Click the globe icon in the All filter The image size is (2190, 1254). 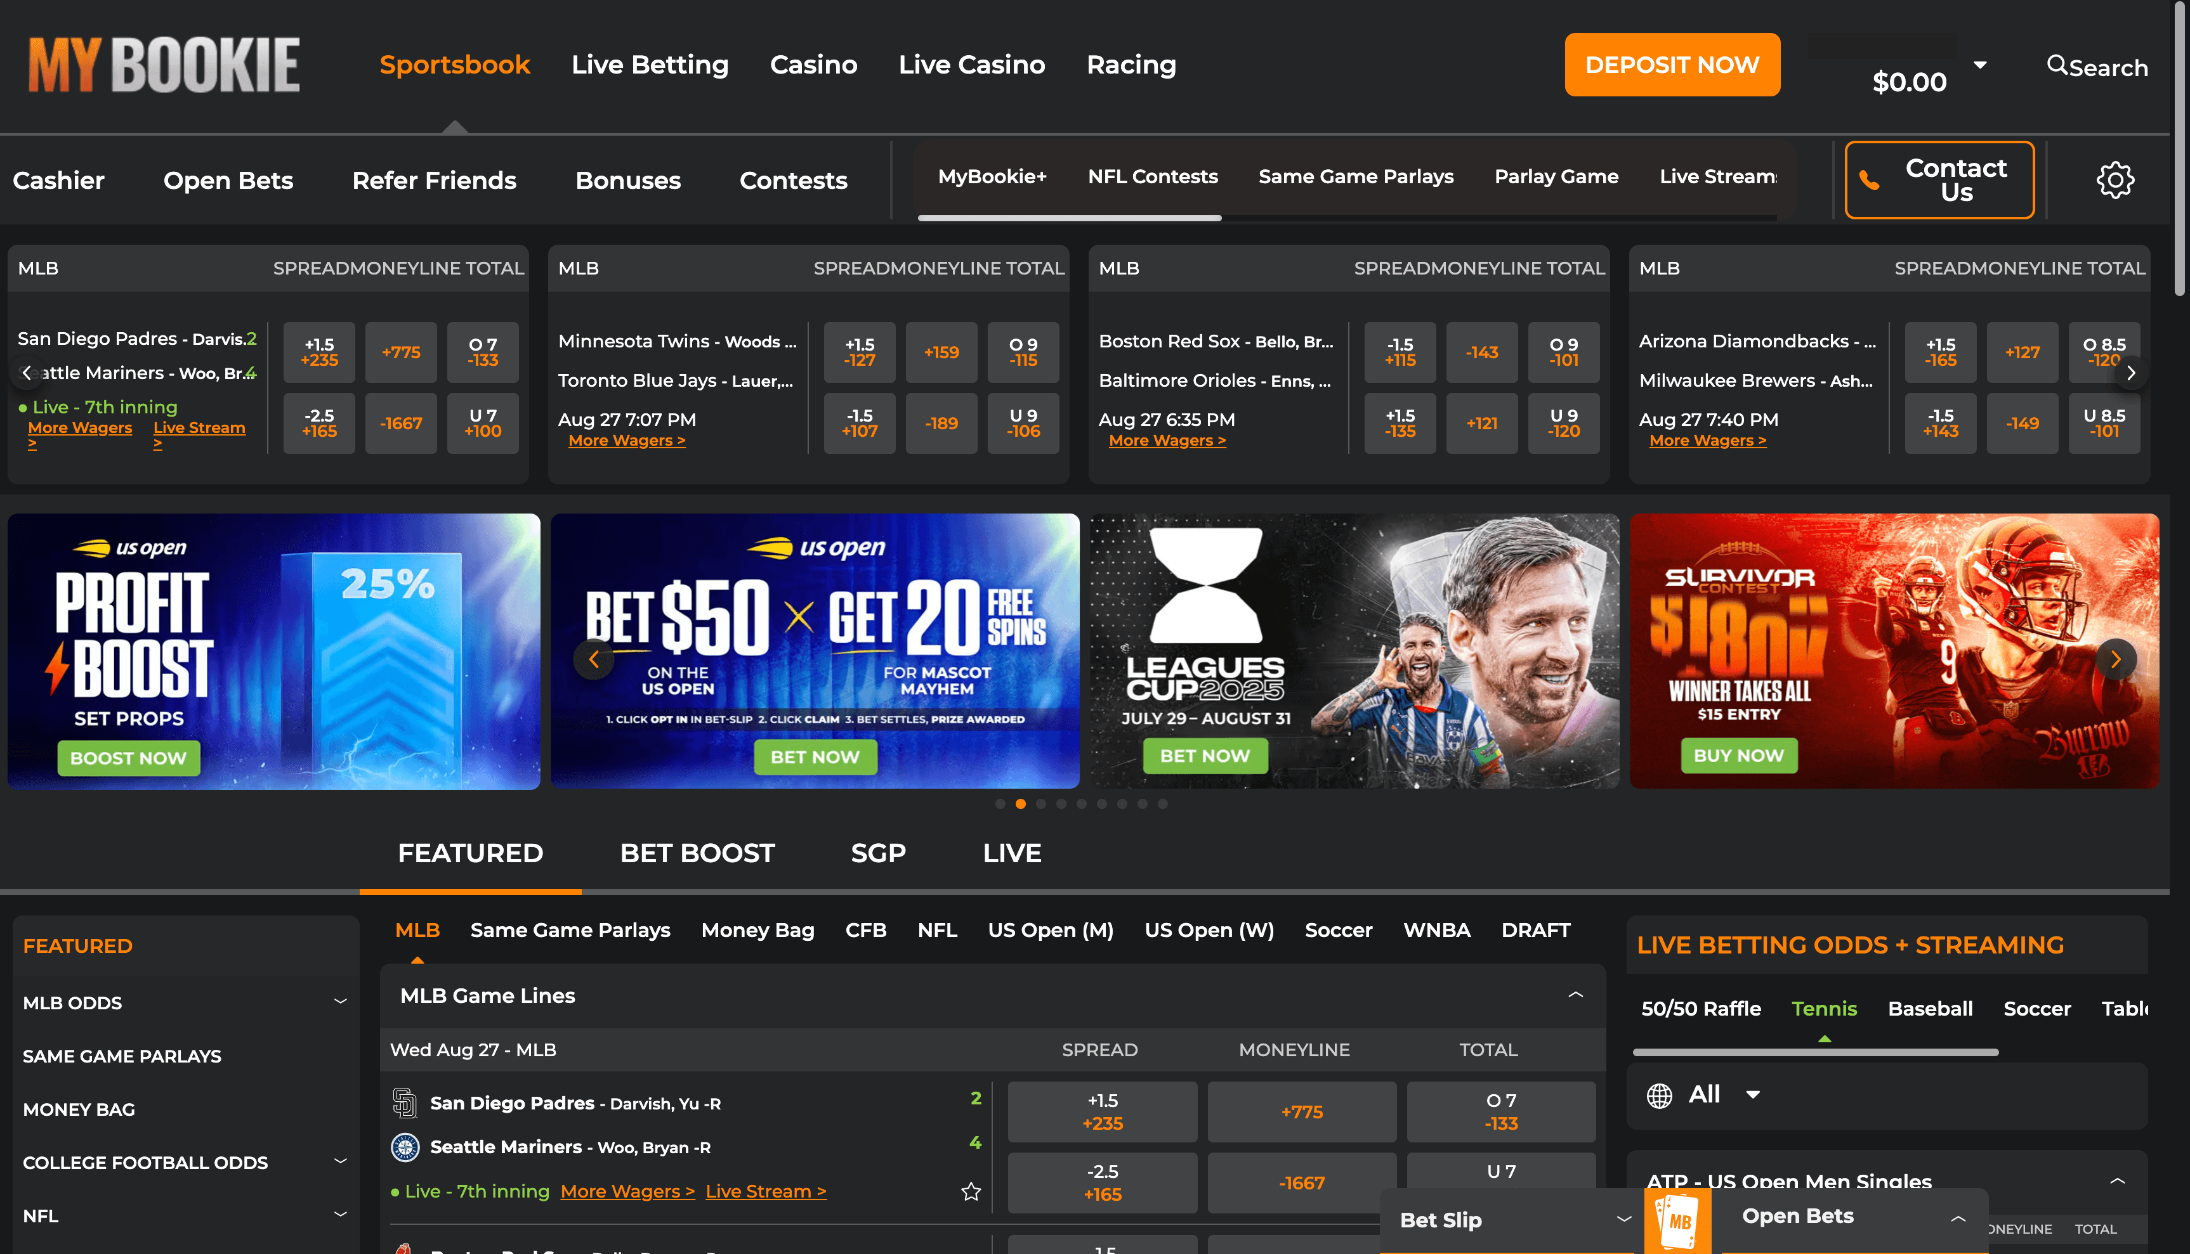pos(1659,1095)
